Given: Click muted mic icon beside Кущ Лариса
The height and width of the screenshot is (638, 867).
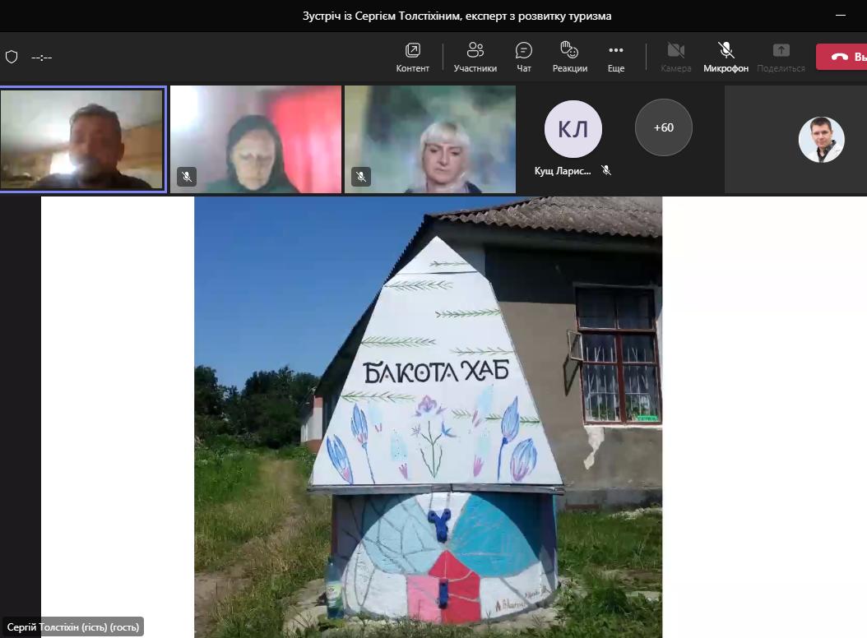Looking at the screenshot, I should pyautogui.click(x=606, y=170).
